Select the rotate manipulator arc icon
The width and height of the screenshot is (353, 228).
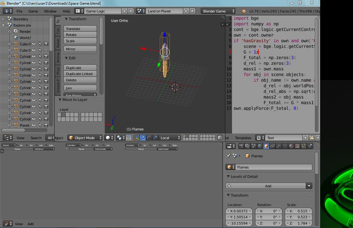tap(149, 138)
